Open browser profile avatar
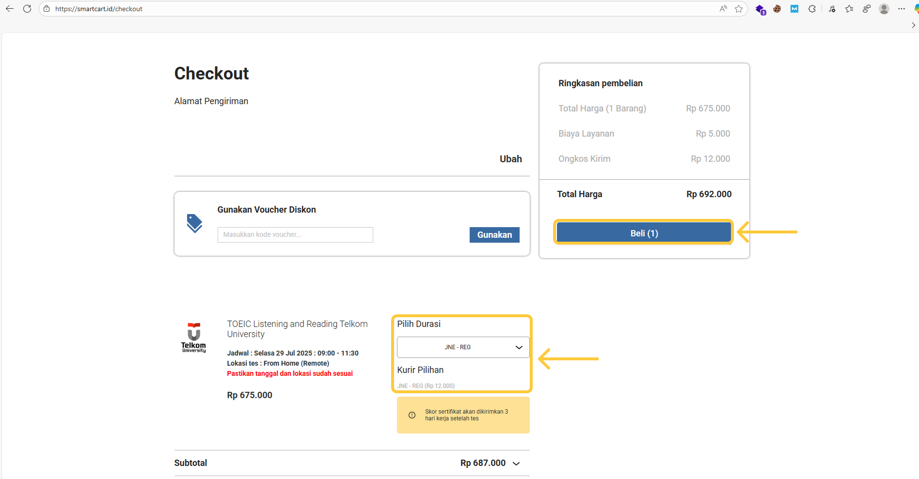The height and width of the screenshot is (479, 919). 884,9
